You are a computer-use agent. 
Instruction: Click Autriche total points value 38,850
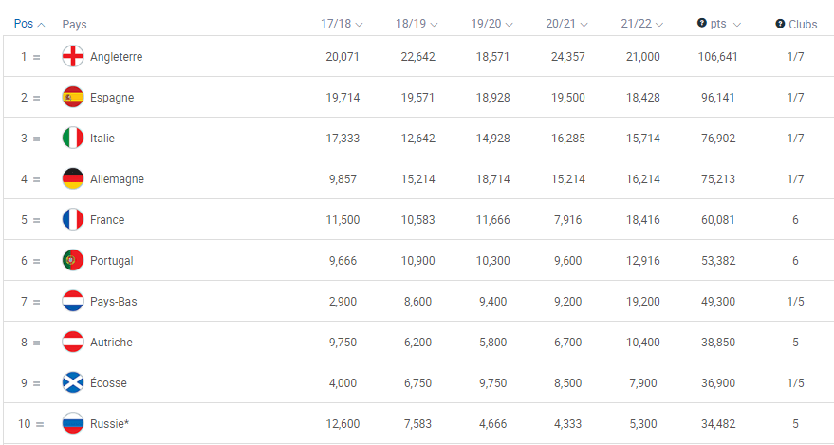point(718,342)
